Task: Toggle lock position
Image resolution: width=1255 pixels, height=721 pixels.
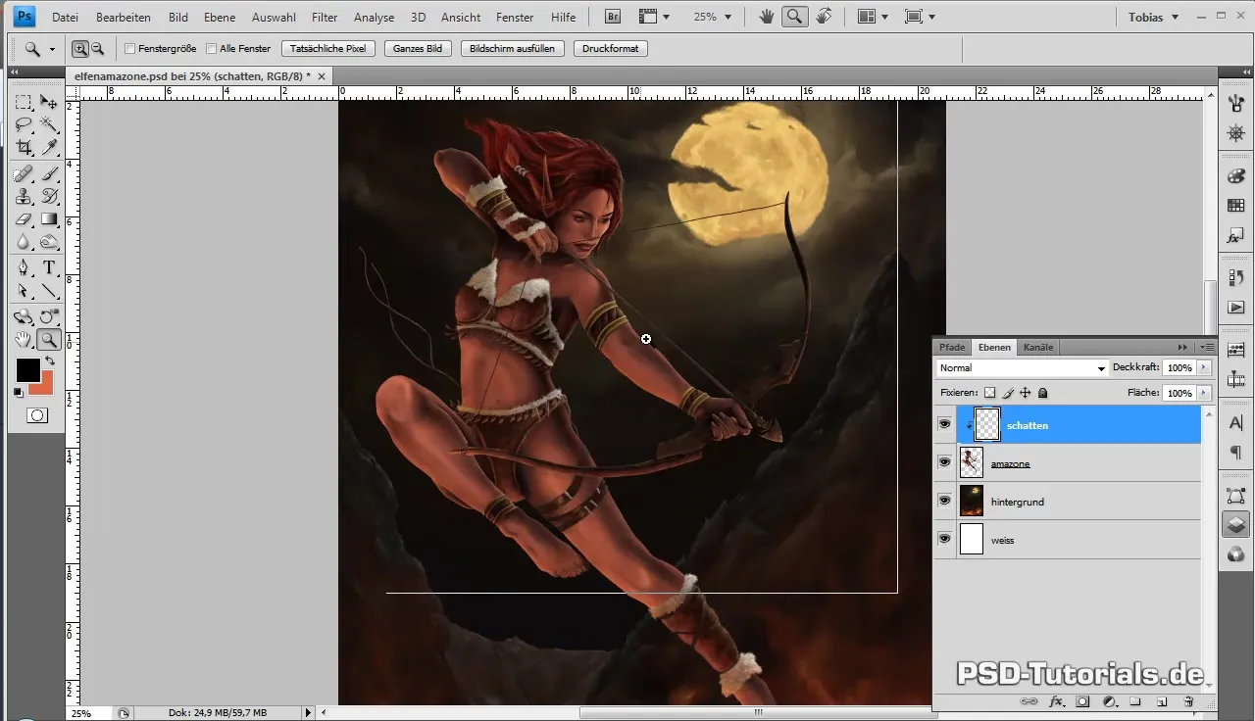Action: point(1025,393)
